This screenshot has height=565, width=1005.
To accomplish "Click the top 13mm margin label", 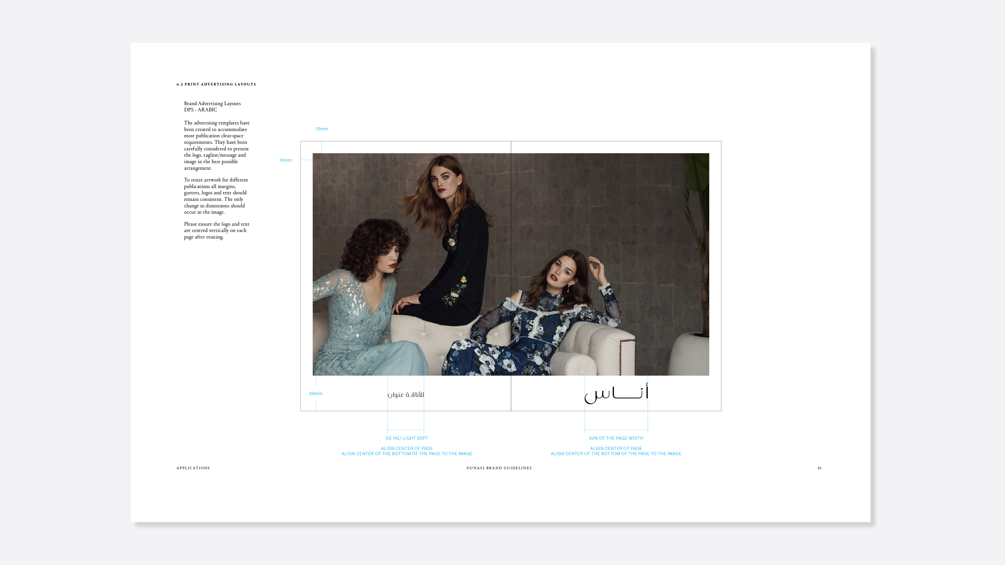I will pyautogui.click(x=321, y=129).
